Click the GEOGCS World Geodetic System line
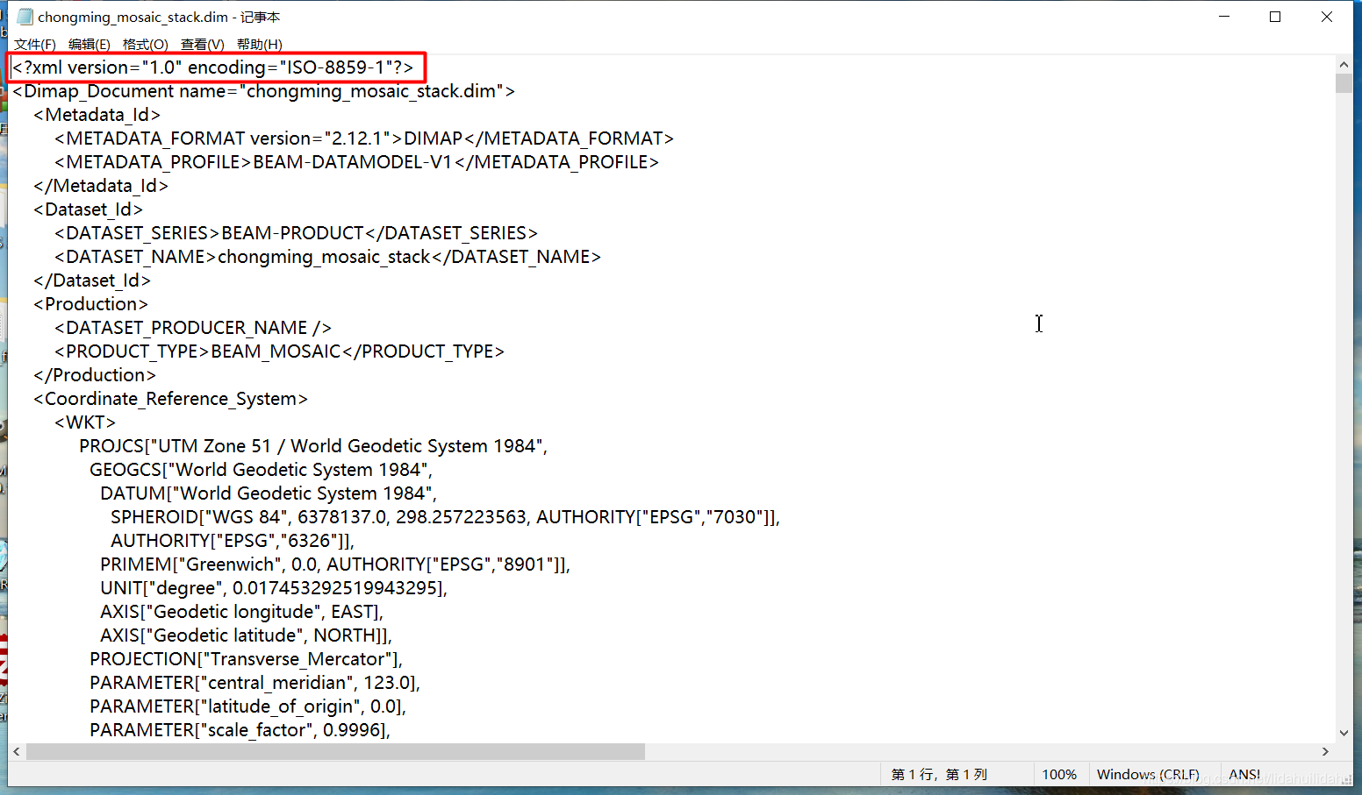 (x=261, y=470)
